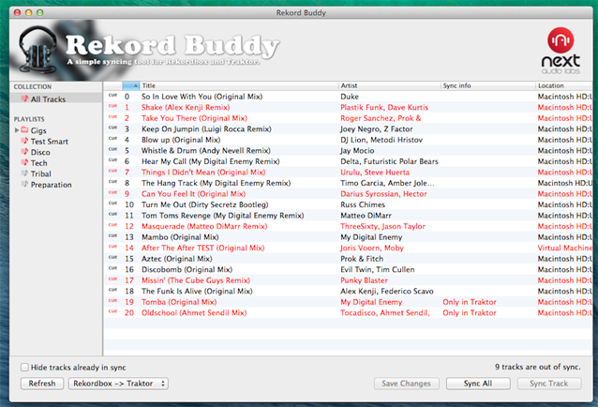Click artist DJ Lion, Metodi Hristov
The width and height of the screenshot is (598, 407).
[381, 140]
